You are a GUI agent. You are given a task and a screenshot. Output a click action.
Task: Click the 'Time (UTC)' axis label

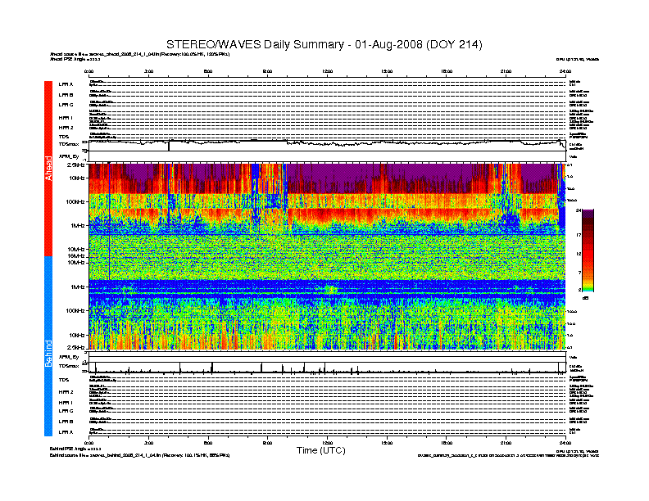click(x=320, y=450)
